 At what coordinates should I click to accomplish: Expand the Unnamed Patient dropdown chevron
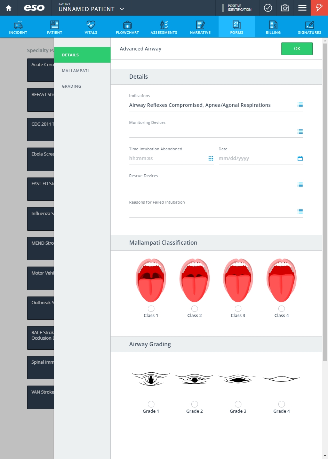tap(122, 9)
